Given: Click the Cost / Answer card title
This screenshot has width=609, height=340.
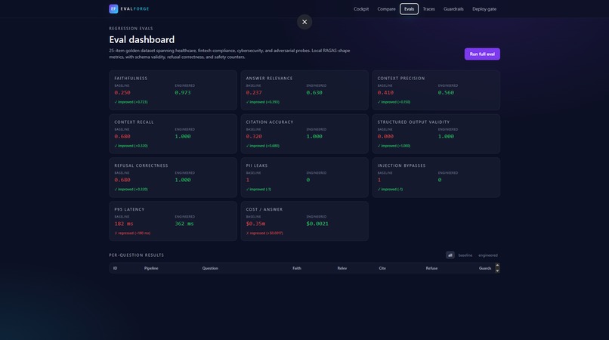Looking at the screenshot, I should [264, 209].
